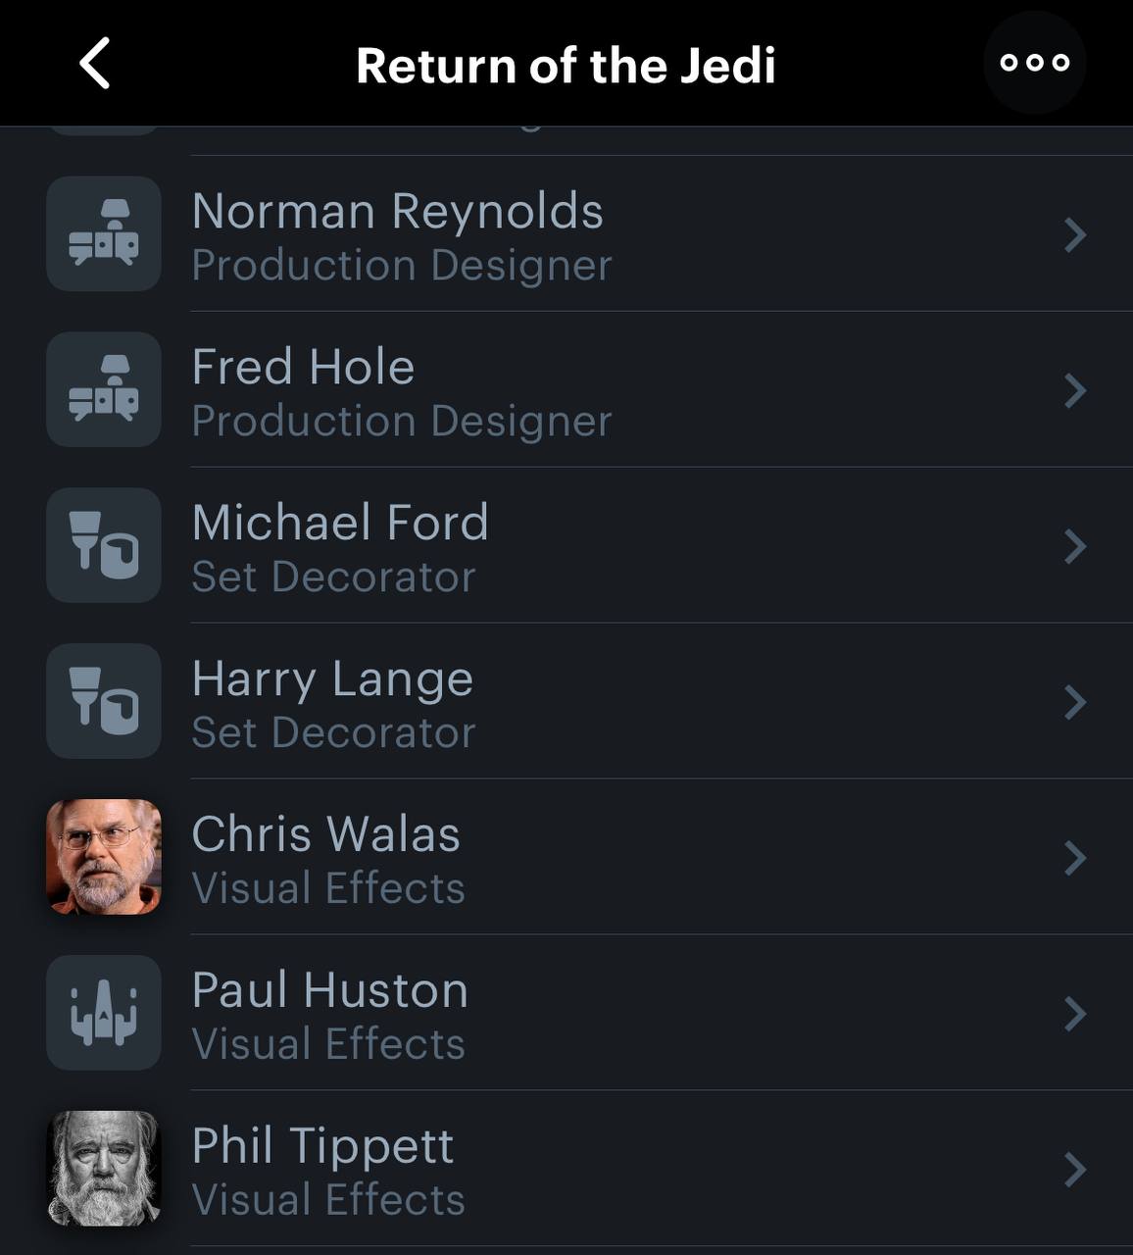Expand Norman Reynolds row chevron
1133x1255 pixels.
(x=1075, y=234)
